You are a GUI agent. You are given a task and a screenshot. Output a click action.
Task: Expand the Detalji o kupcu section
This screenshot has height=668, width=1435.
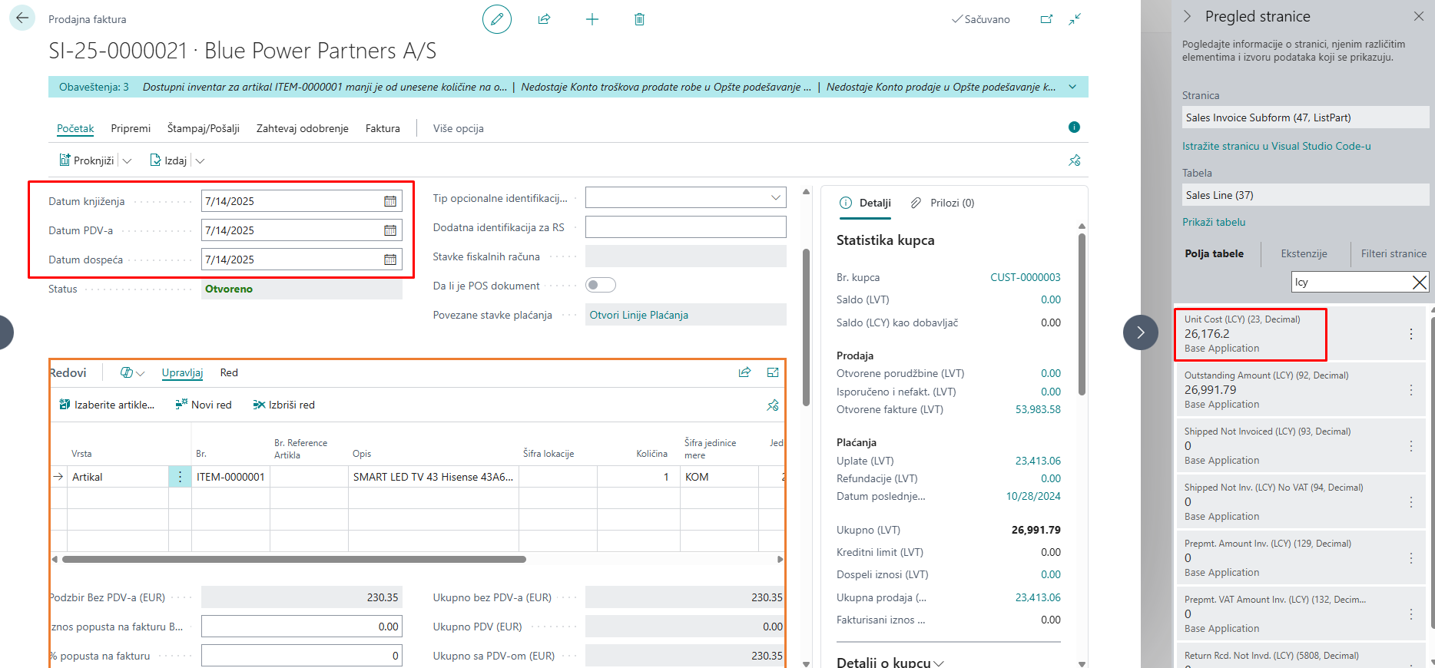pyautogui.click(x=890, y=662)
